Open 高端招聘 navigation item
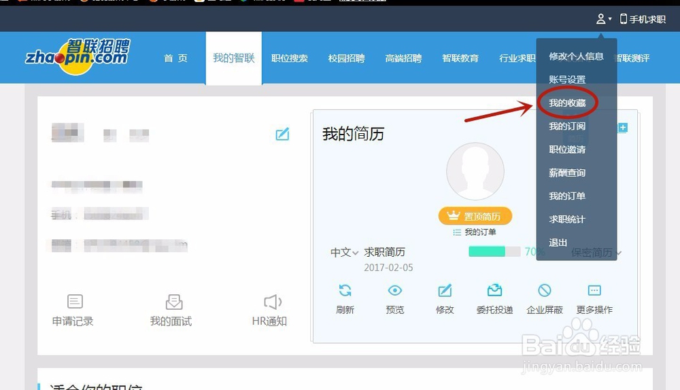 coord(403,58)
